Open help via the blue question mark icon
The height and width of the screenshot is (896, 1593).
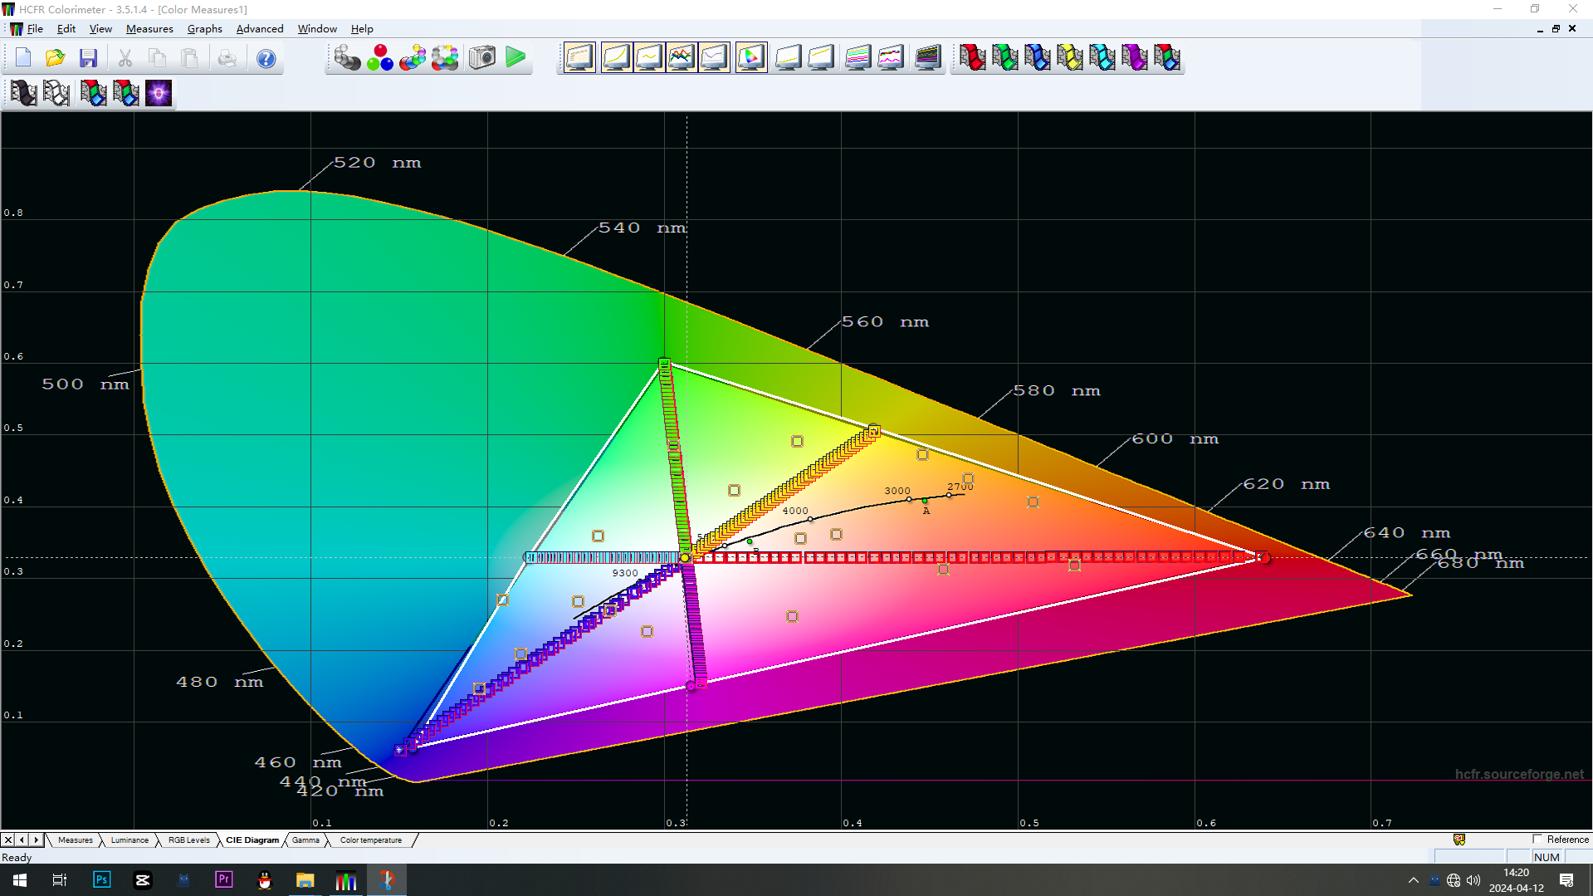[x=266, y=58]
